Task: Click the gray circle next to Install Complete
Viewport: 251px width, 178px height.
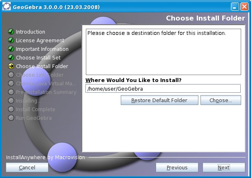Action: tap(11, 110)
